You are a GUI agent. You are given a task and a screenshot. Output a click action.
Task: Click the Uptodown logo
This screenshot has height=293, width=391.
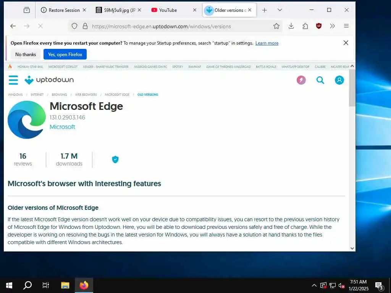(49, 80)
